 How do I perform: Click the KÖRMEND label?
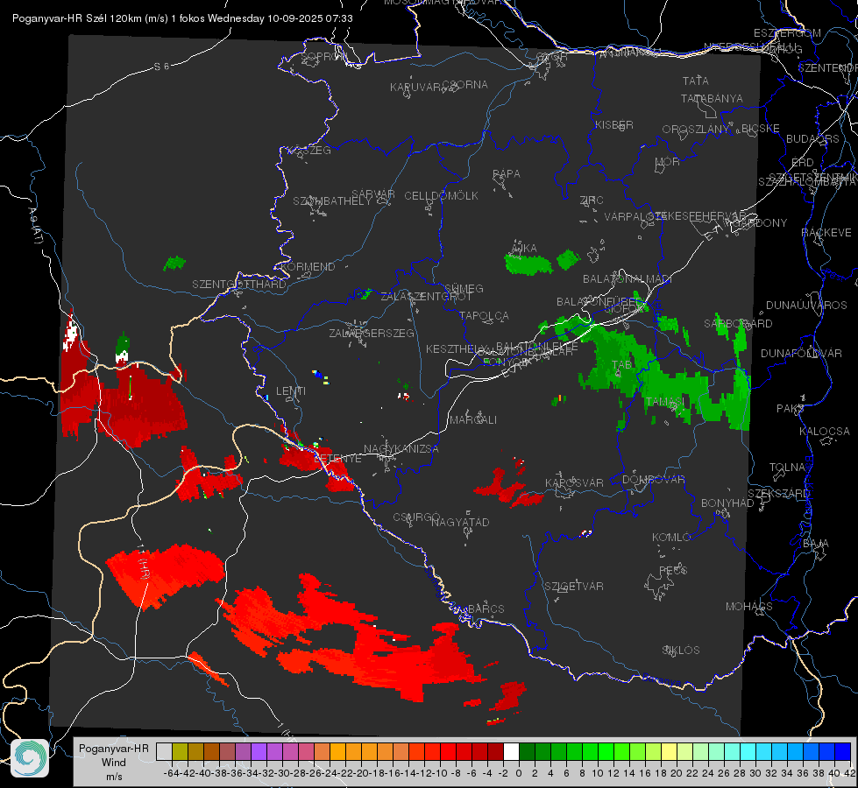[x=308, y=266]
